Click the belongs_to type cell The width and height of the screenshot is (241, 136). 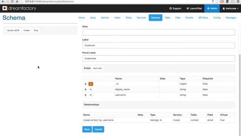click(156, 120)
